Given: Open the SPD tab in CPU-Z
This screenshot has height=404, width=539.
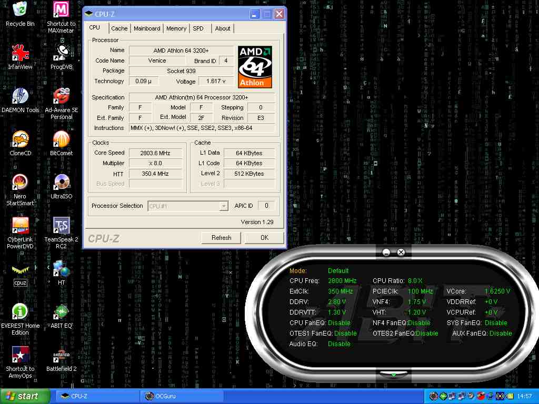Looking at the screenshot, I should click(198, 28).
